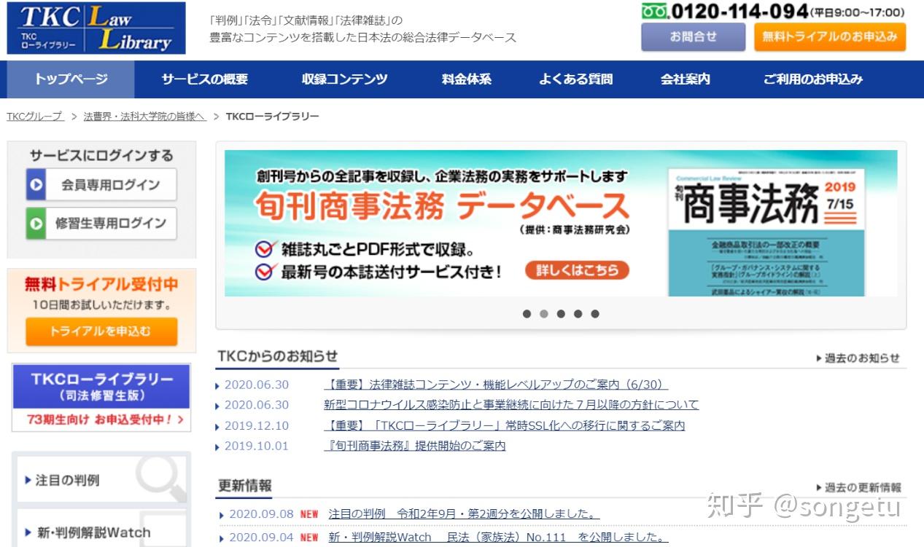Click the NEW badge on the 2020.09.04 update

click(x=309, y=538)
